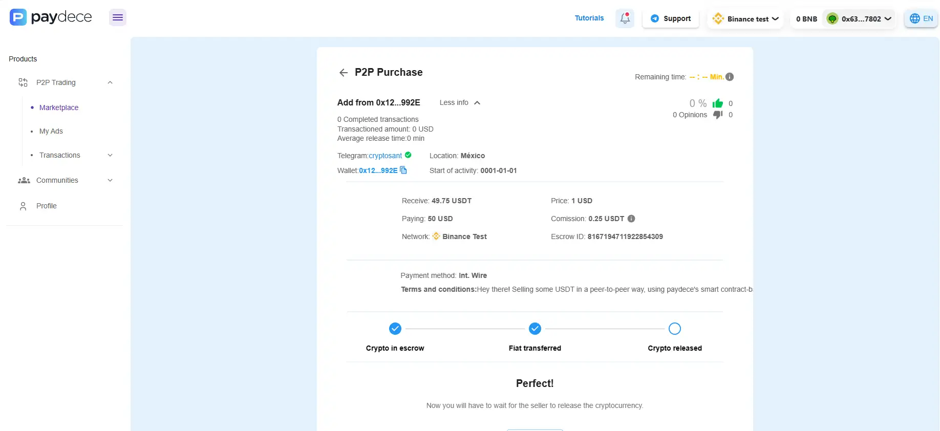The width and height of the screenshot is (940, 431).
Task: Click the Support button
Action: pyautogui.click(x=671, y=18)
